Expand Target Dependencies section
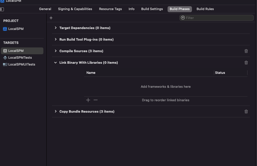Image resolution: width=257 pixels, height=166 pixels. [56, 28]
